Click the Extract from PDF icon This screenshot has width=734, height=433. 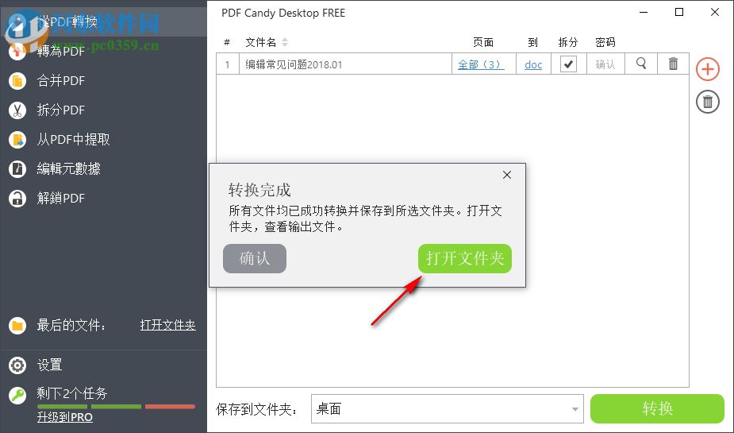pyautogui.click(x=17, y=140)
